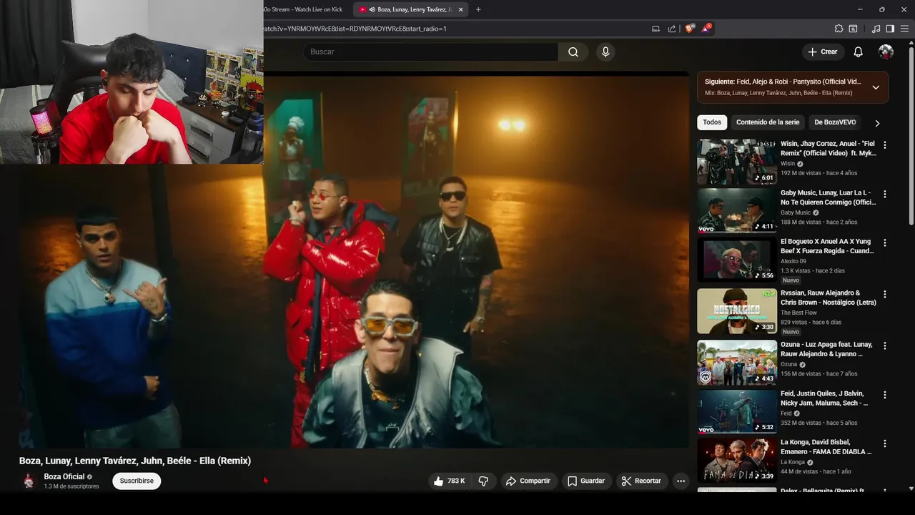Click the dislike thumbs down button
Screen dimensions: 915x515
(483, 481)
